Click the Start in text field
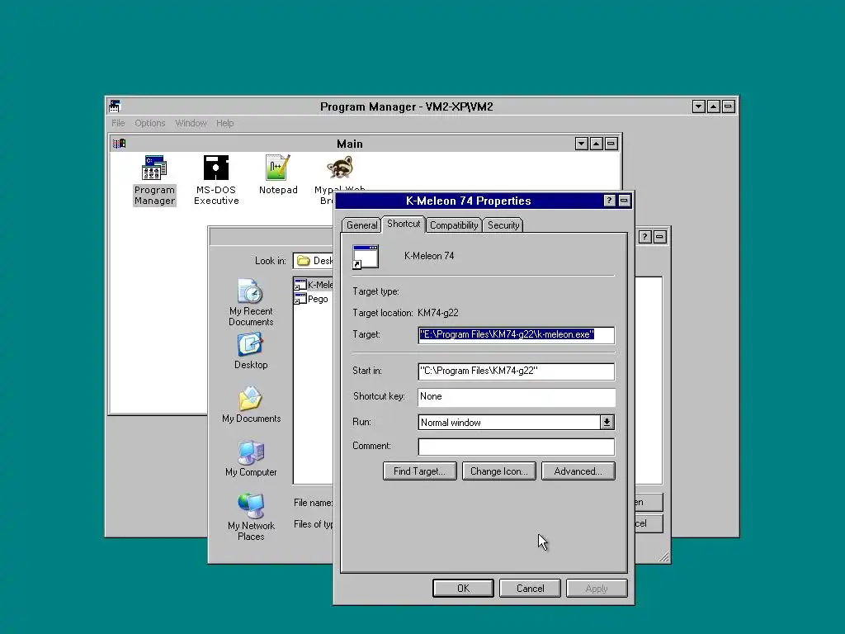845x634 pixels. pyautogui.click(x=516, y=371)
